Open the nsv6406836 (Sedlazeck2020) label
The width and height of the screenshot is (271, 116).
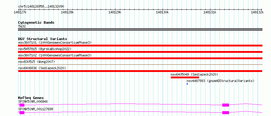pyautogui.click(x=42, y=68)
